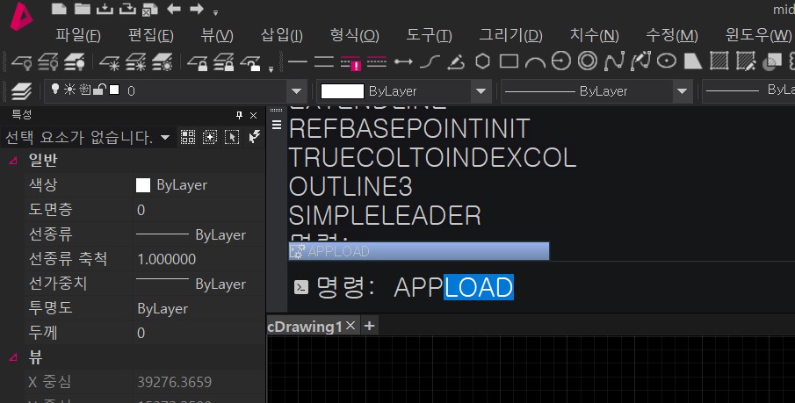Click the 투명도 ByLayer value
The image size is (795, 403).
click(163, 309)
